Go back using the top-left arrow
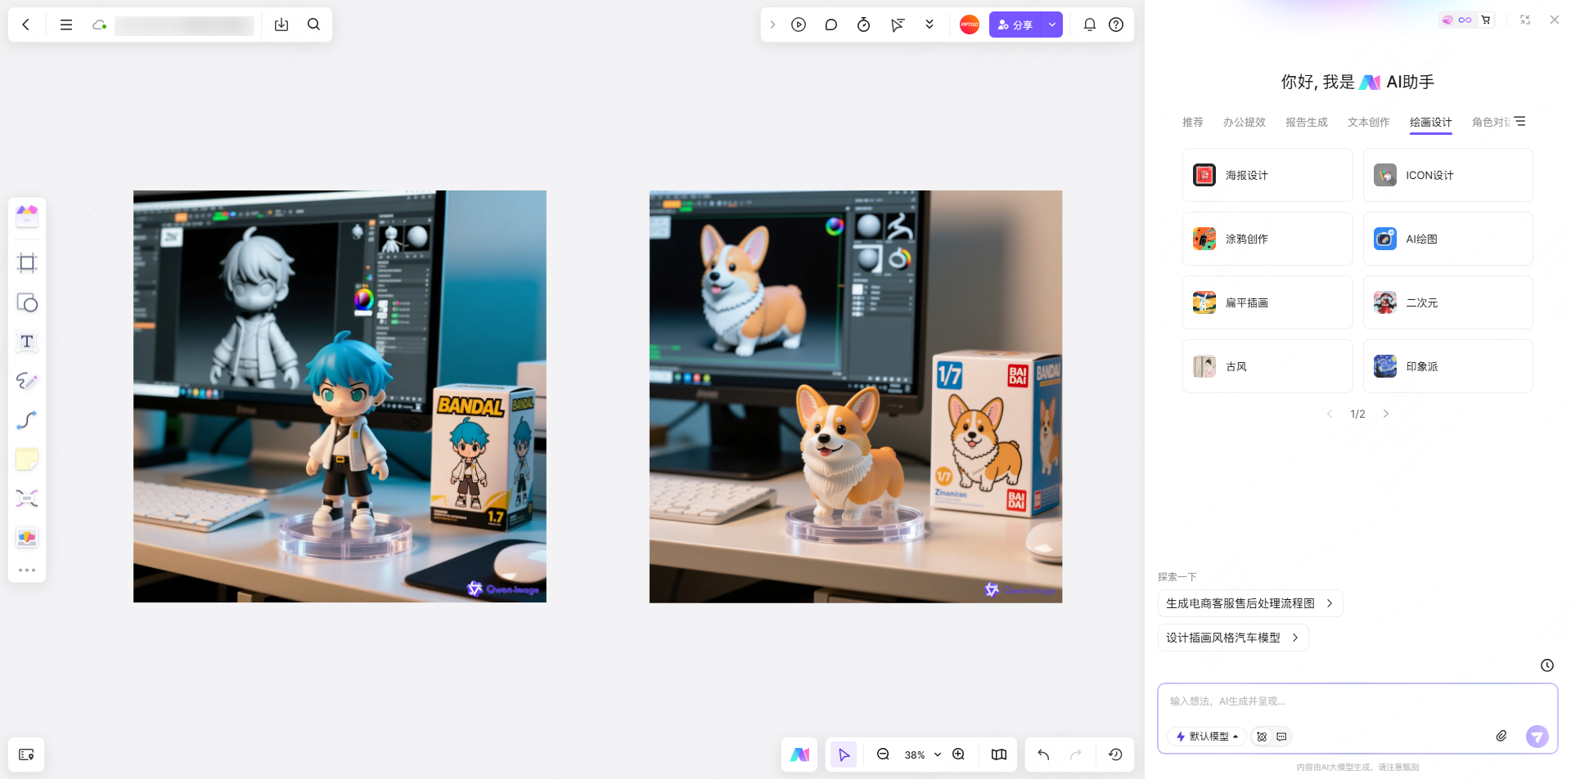This screenshot has width=1571, height=779. [26, 25]
